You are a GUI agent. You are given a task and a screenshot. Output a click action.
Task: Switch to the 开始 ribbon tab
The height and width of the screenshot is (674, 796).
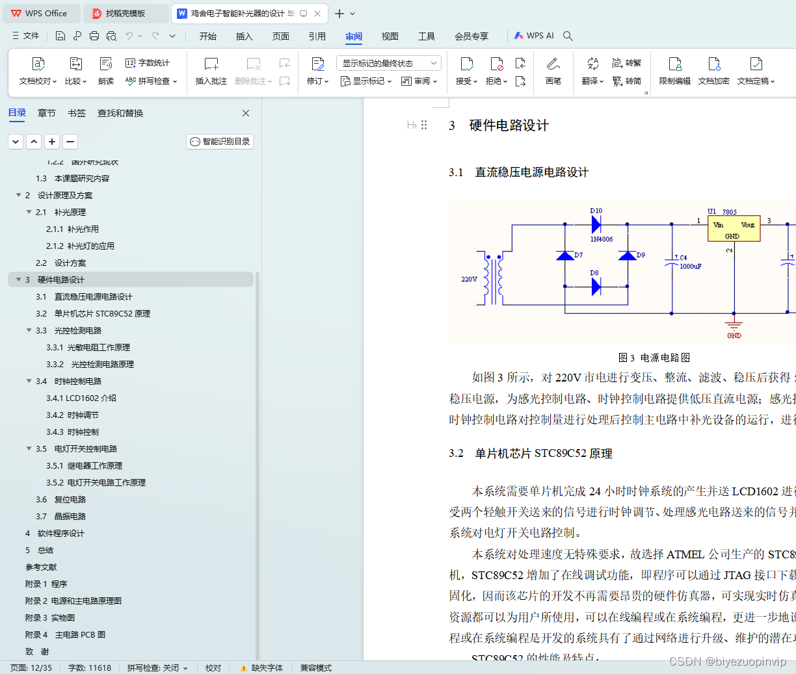point(208,36)
